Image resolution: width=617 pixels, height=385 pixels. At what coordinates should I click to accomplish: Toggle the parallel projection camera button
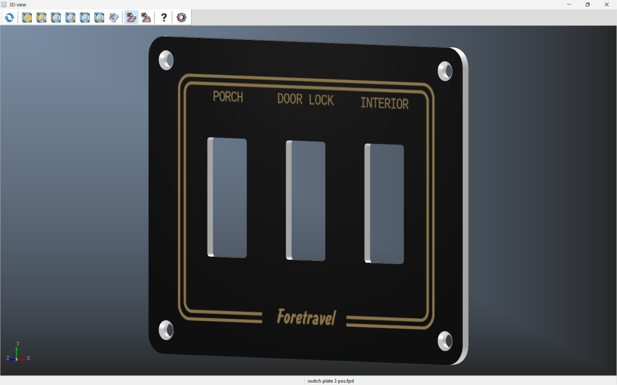[131, 17]
